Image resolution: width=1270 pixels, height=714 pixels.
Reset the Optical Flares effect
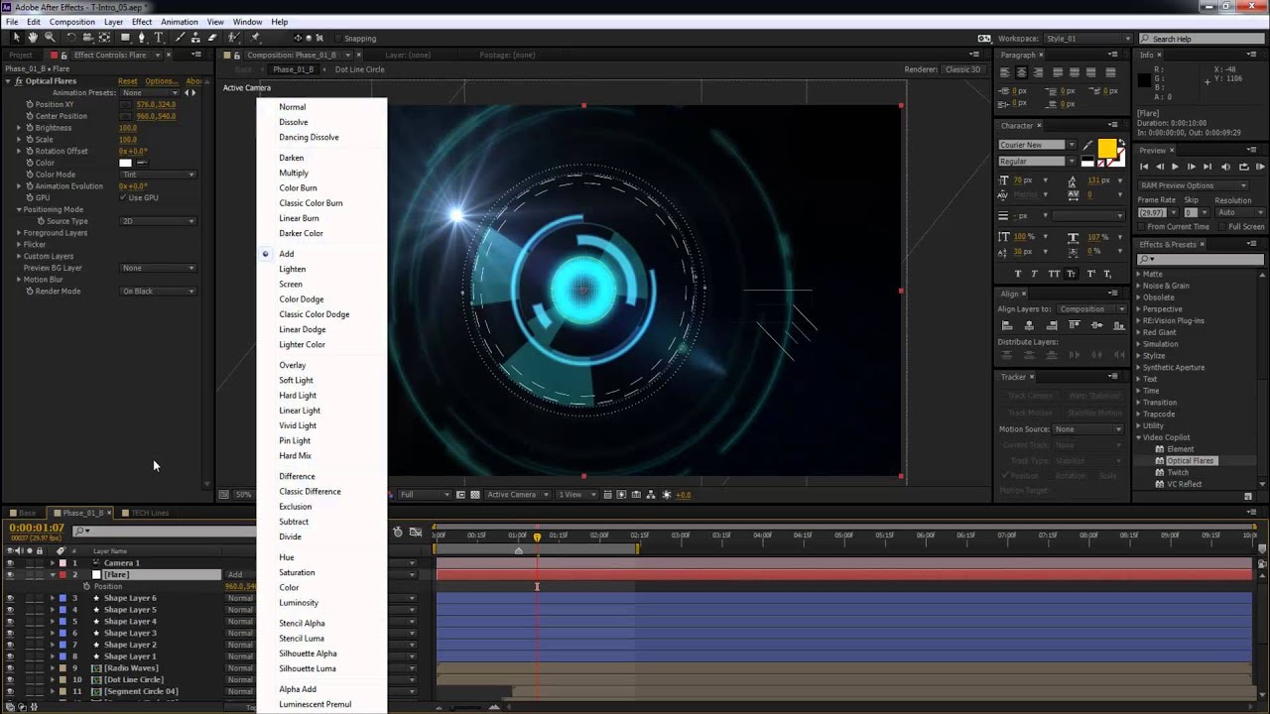click(x=128, y=81)
